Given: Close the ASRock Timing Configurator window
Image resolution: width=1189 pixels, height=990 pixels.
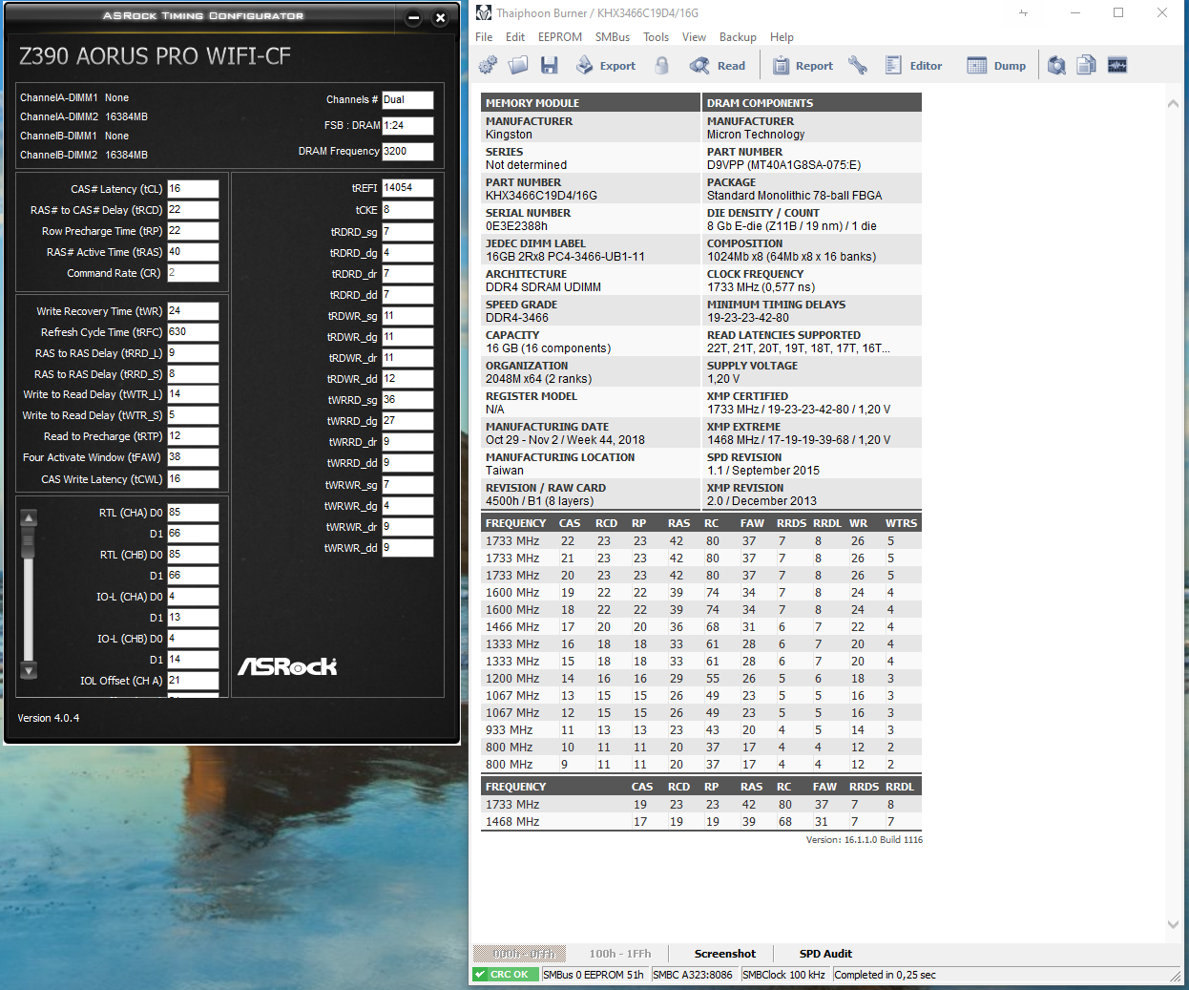Looking at the screenshot, I should [440, 18].
